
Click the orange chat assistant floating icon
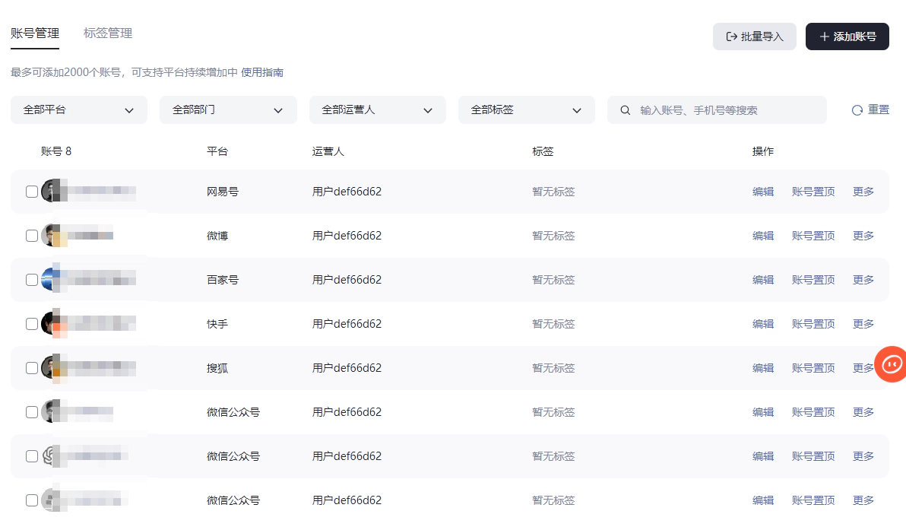(891, 364)
